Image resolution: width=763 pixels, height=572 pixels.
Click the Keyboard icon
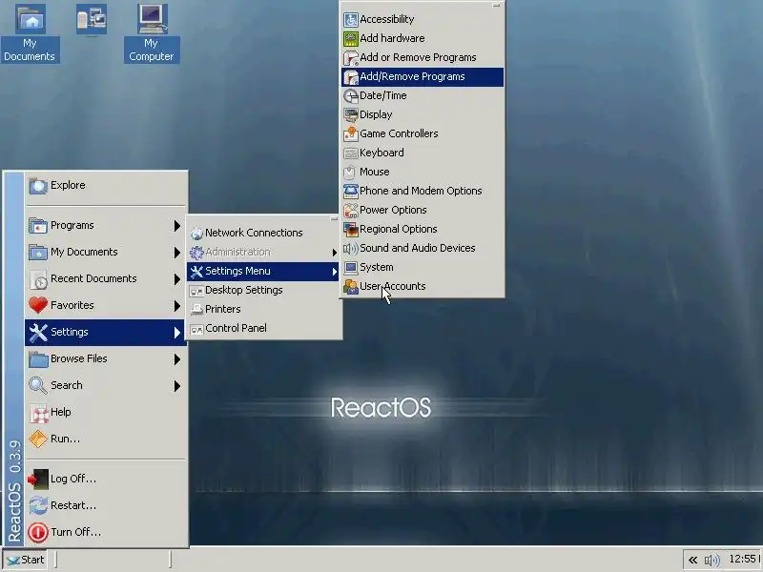pyautogui.click(x=350, y=153)
